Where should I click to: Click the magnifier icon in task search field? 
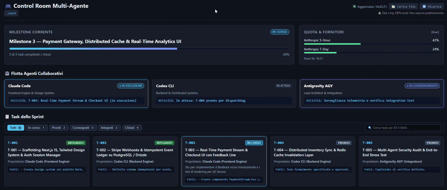coord(370,128)
